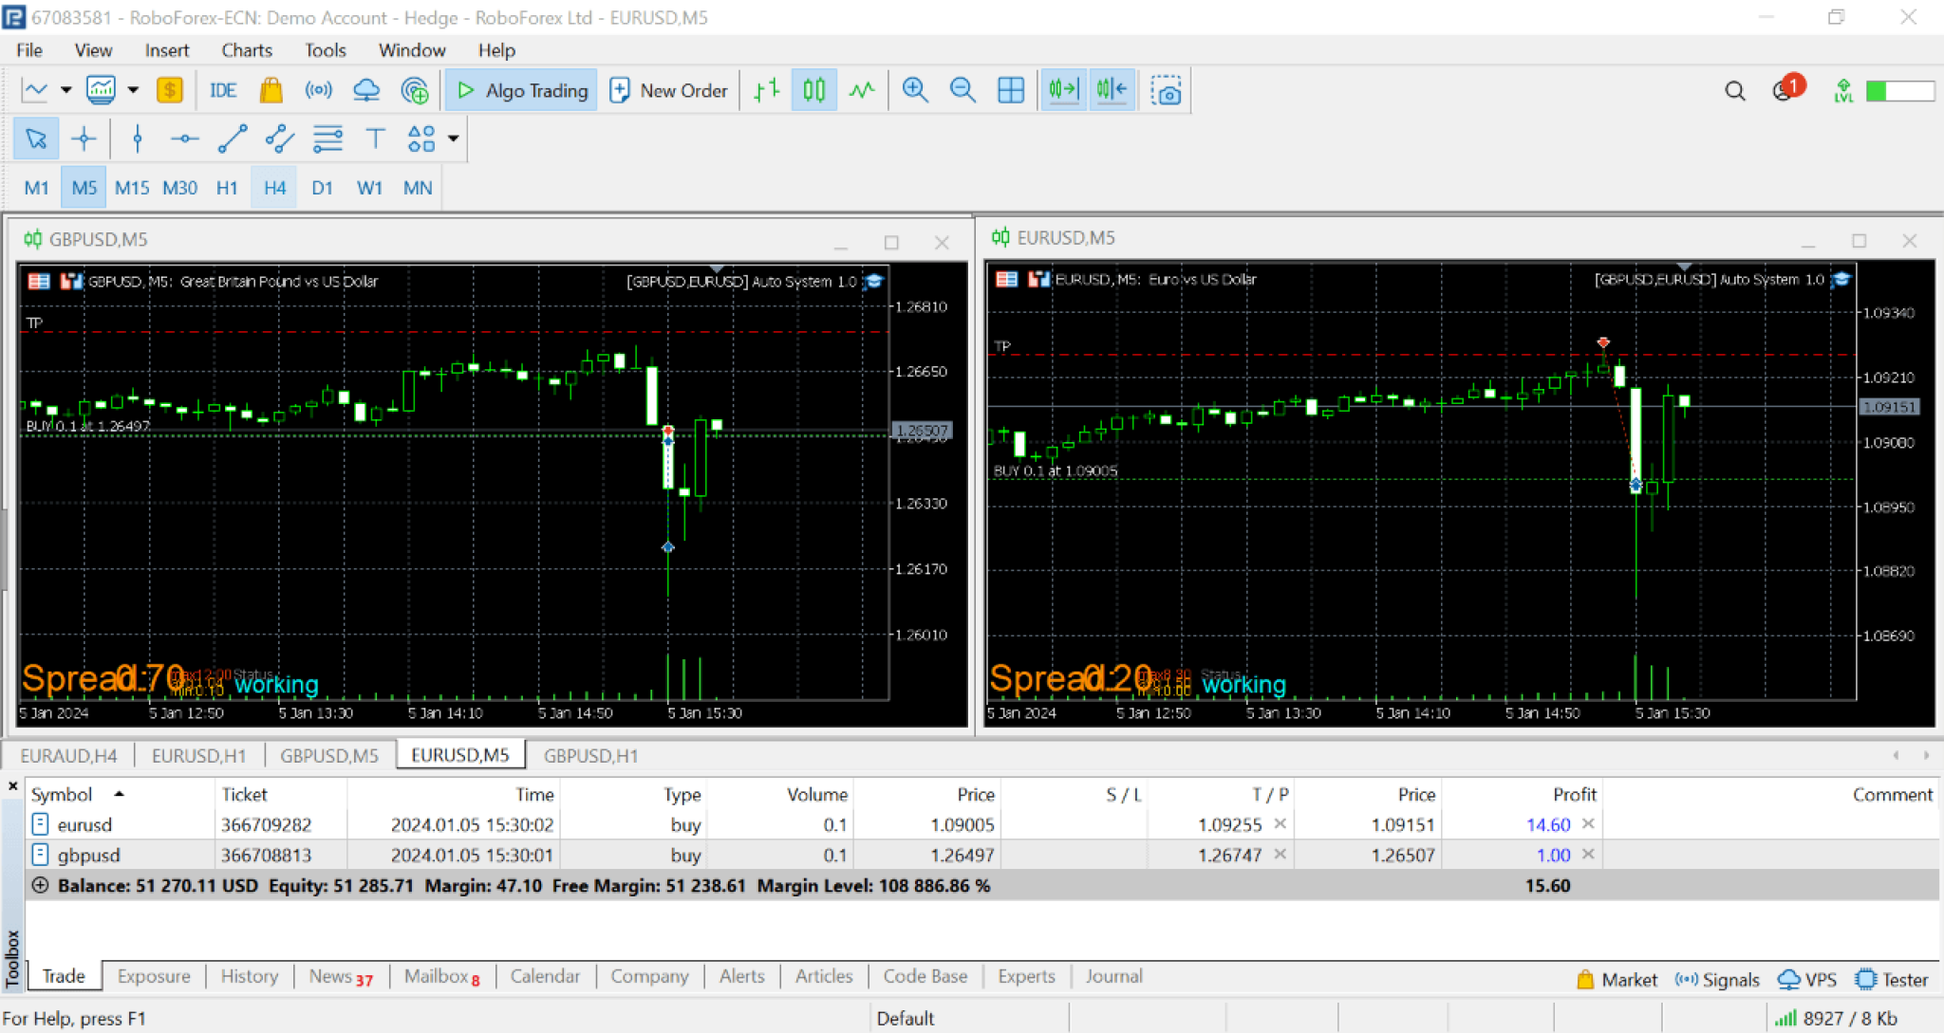Click the zoom in magnifier icon
This screenshot has width=1944, height=1033.
click(x=915, y=90)
